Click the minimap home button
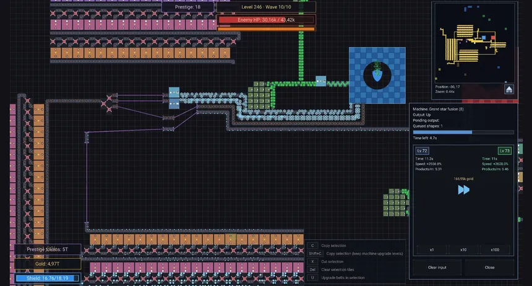Screen dimensions: 532x286 point(509,90)
